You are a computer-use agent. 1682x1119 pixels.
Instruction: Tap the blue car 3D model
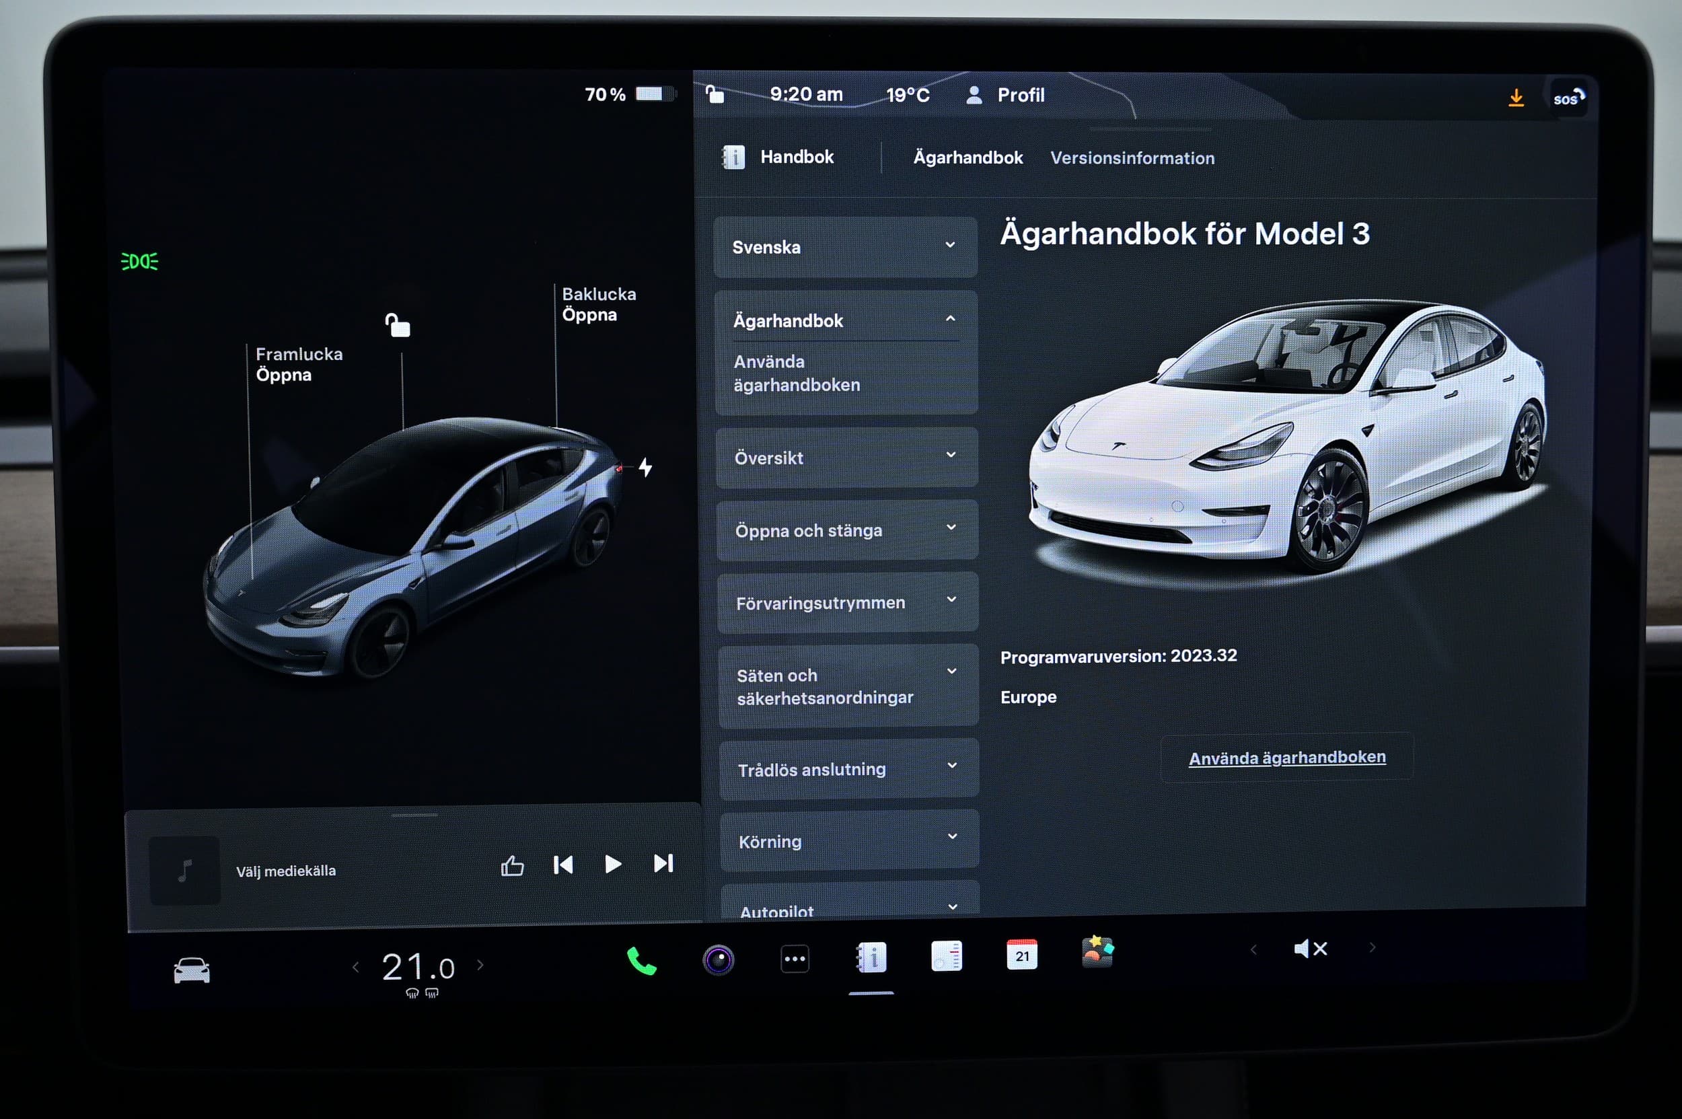click(x=414, y=548)
